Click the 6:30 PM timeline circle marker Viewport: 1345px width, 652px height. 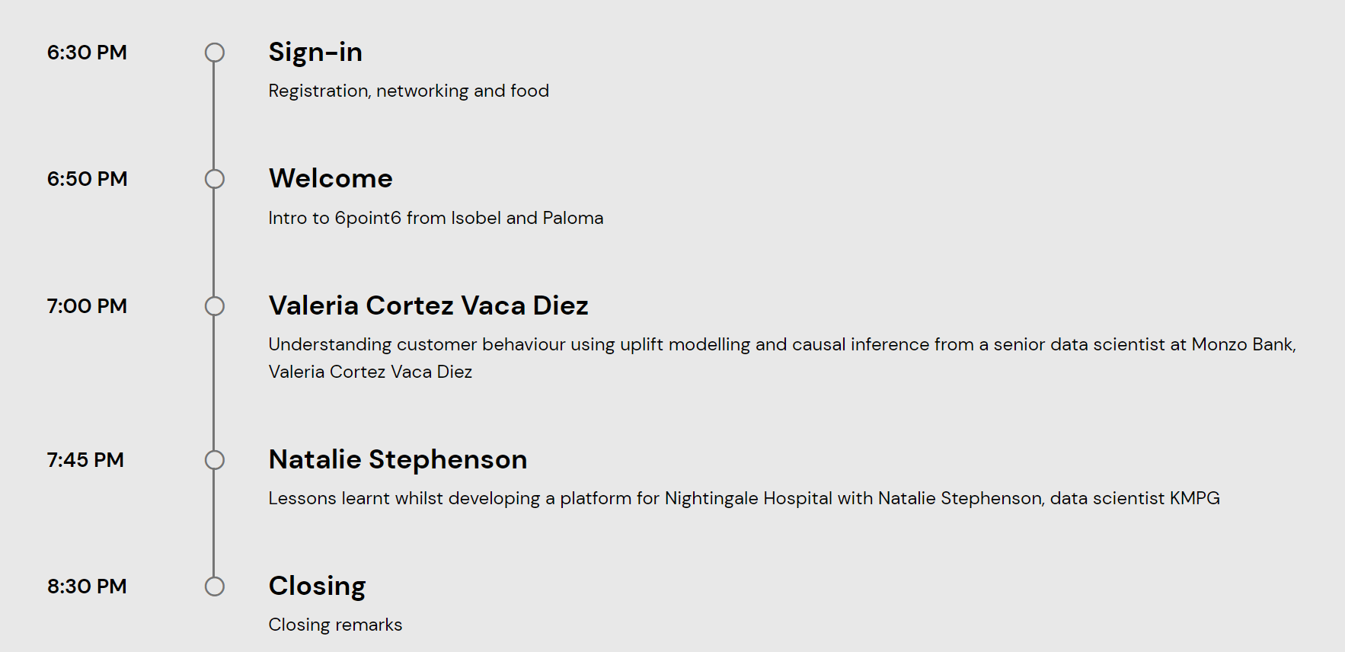click(x=215, y=53)
